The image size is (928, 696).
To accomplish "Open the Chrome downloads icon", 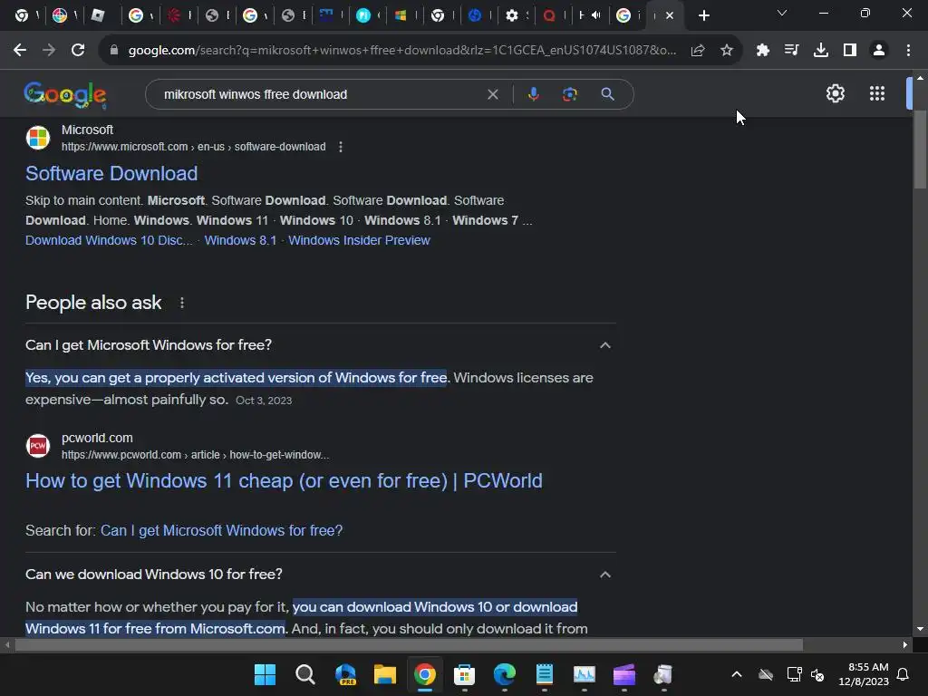I will [x=821, y=51].
